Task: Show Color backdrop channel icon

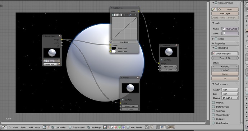Action: click(108, 127)
